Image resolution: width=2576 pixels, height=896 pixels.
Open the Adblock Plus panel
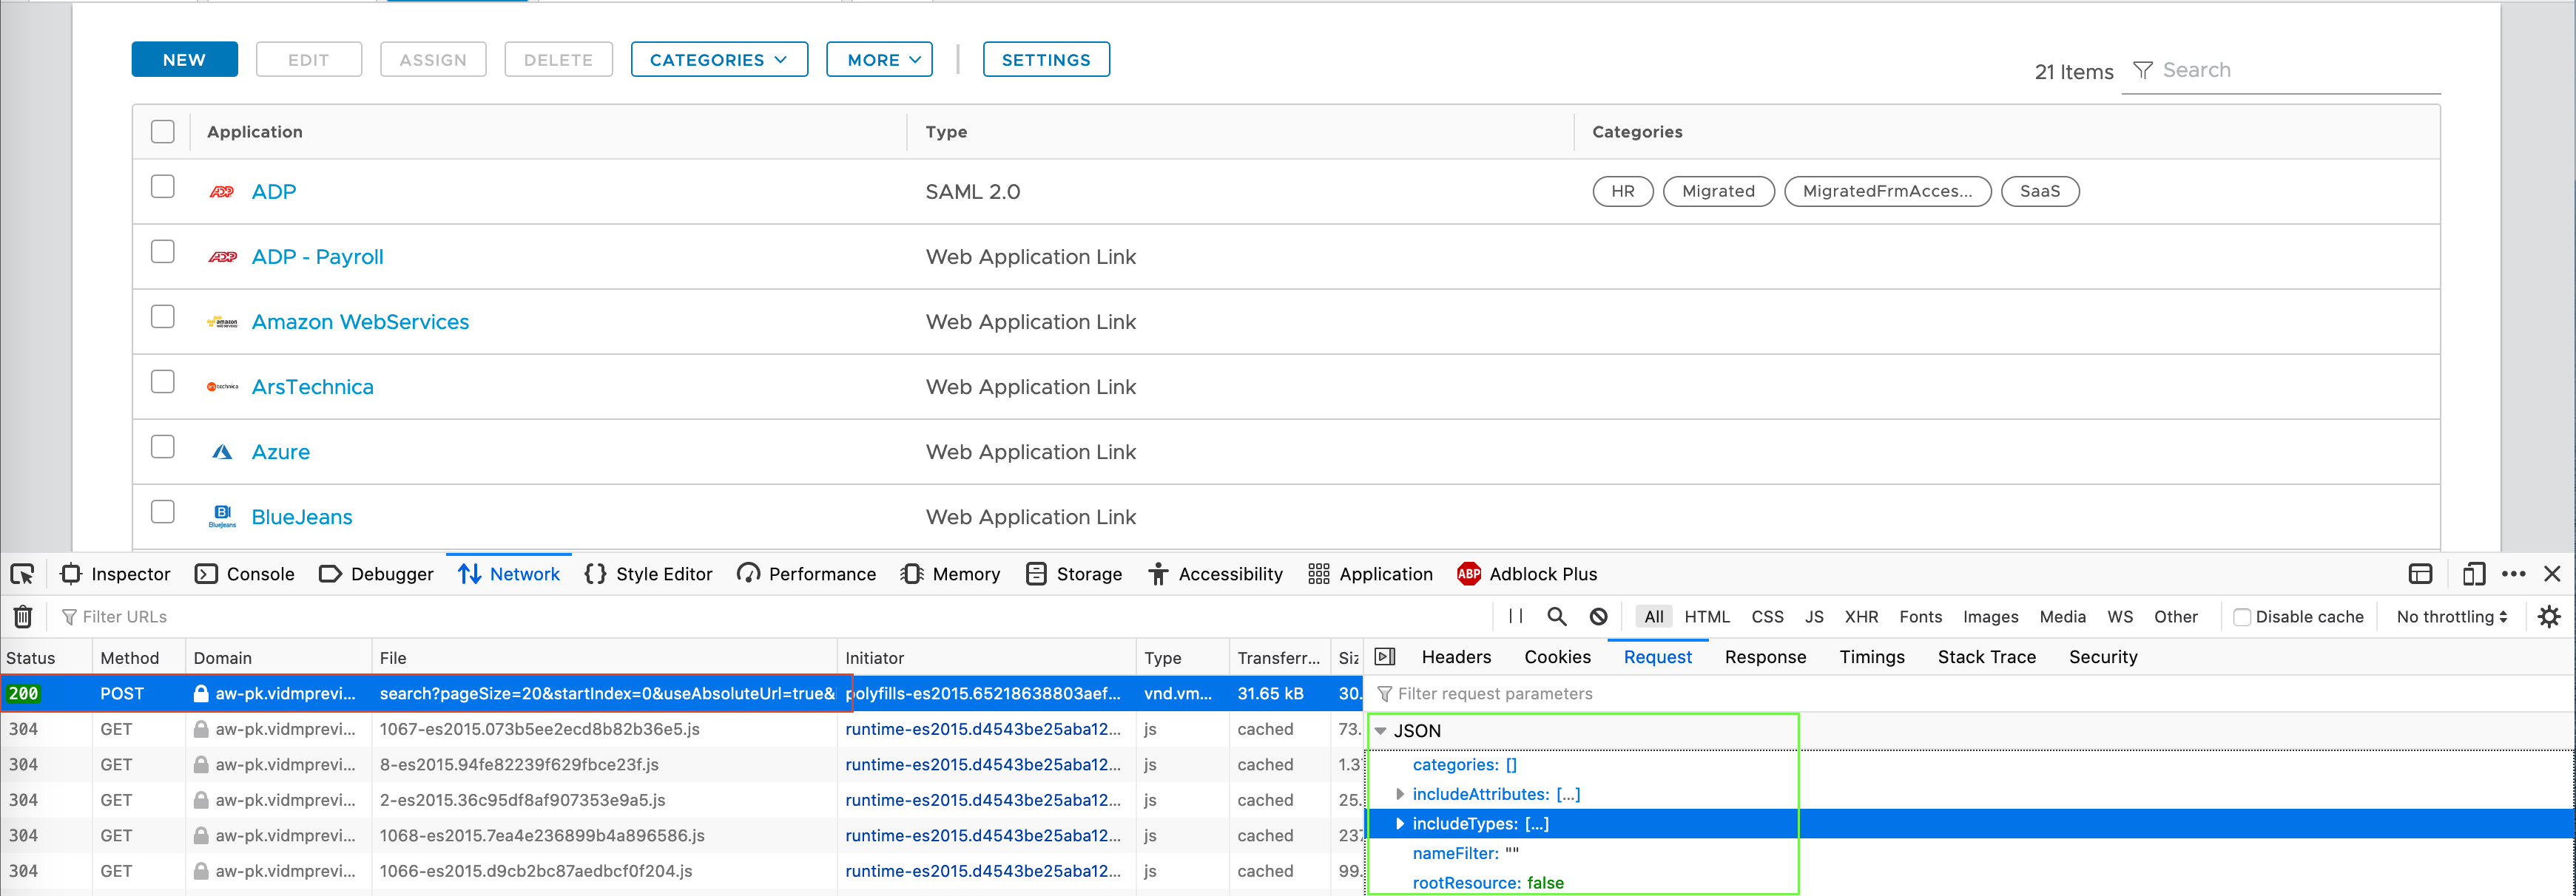point(1528,574)
